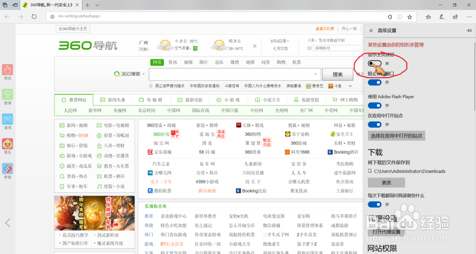The image size is (476, 254).
Task: Select the 图片 search tab
Action: (x=204, y=62)
